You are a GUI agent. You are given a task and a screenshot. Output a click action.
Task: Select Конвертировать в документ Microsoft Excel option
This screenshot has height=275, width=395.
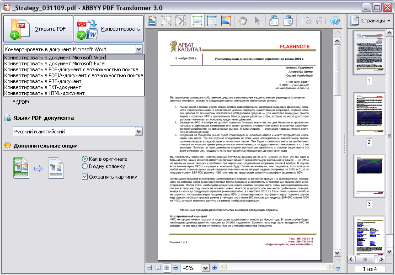74,63
